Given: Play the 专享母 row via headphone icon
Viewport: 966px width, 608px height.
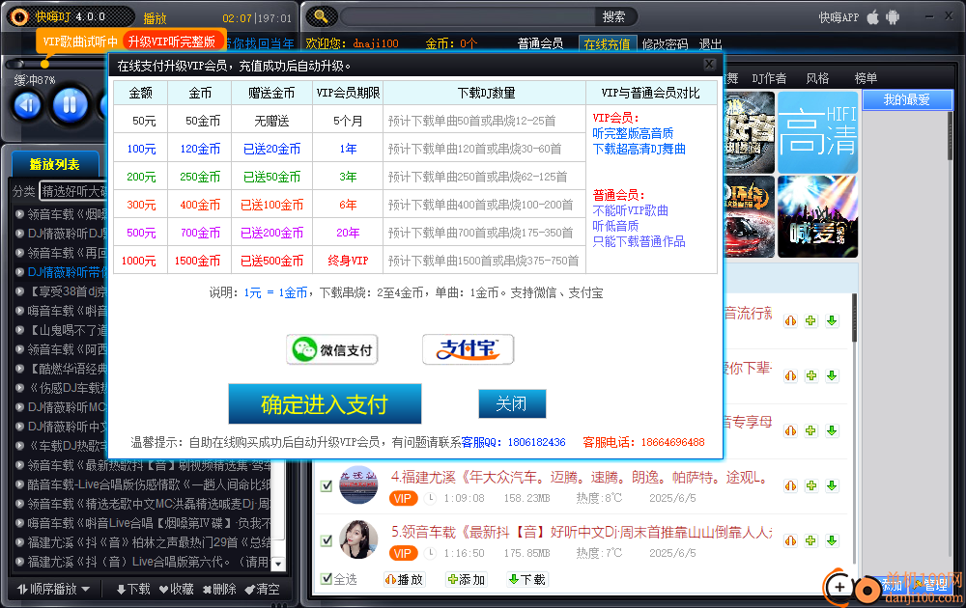Looking at the screenshot, I should (790, 430).
